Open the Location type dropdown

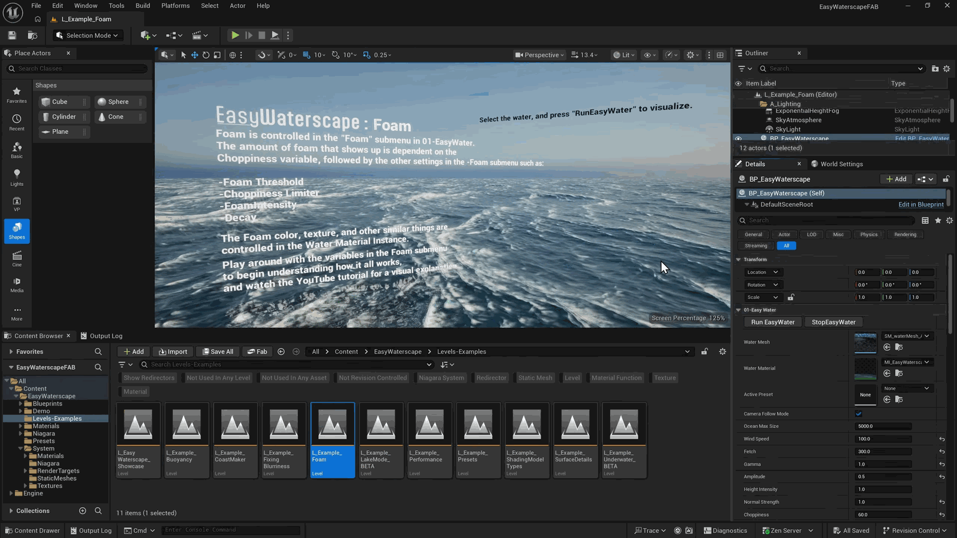(x=763, y=272)
